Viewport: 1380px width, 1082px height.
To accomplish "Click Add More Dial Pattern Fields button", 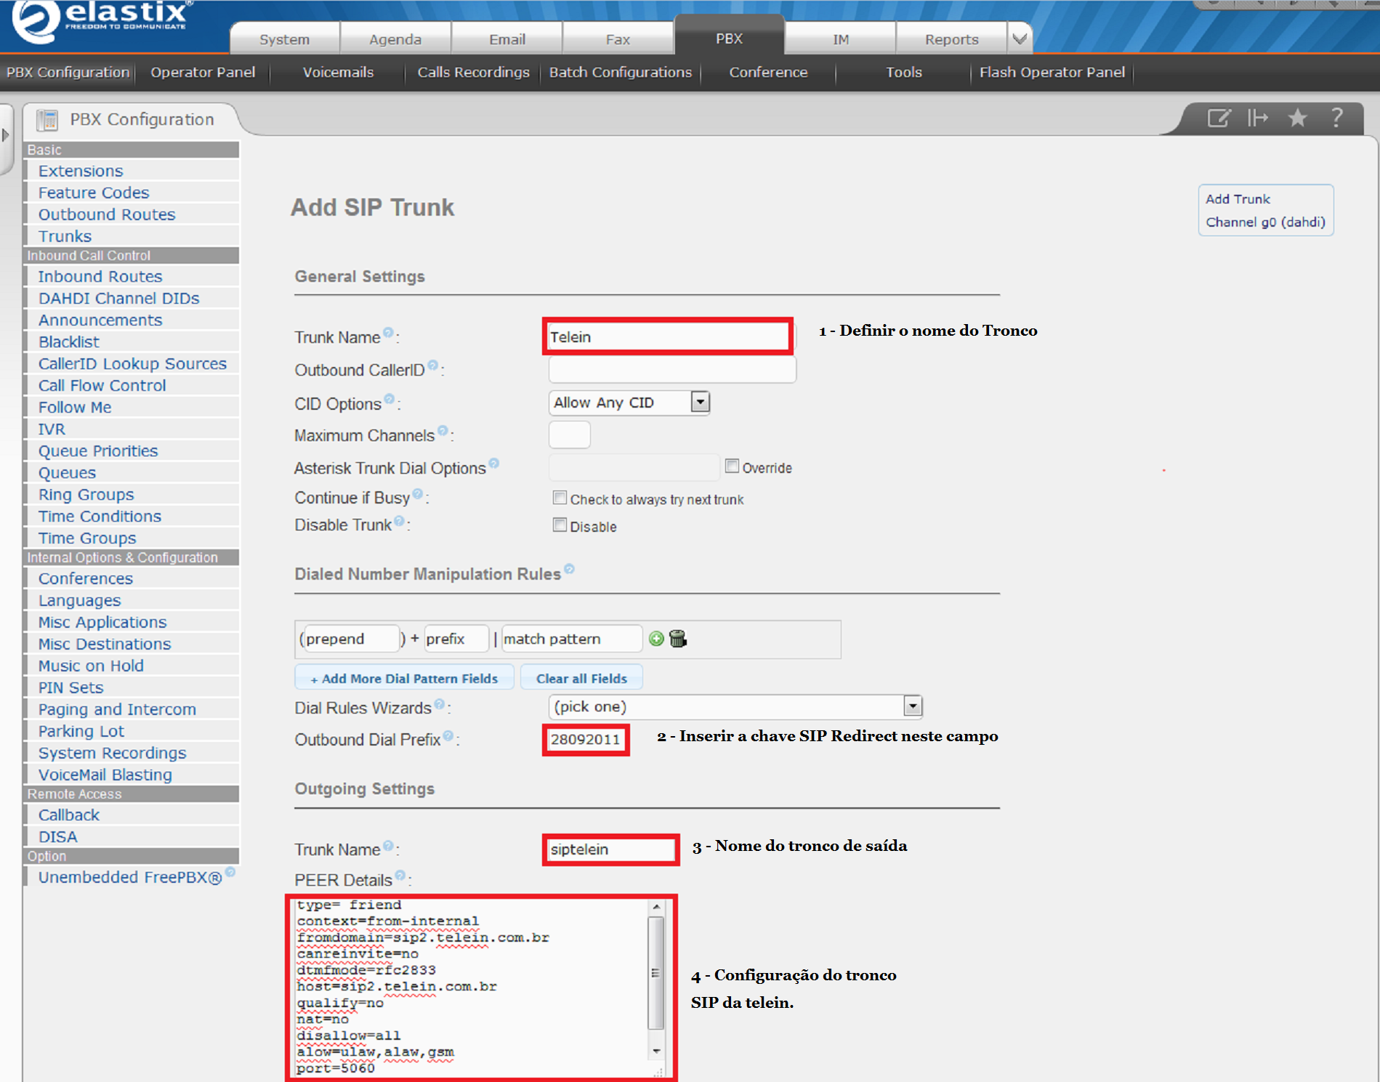I will [404, 678].
